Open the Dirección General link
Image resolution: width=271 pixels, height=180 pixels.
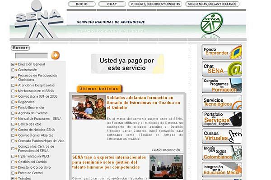coord(31,64)
